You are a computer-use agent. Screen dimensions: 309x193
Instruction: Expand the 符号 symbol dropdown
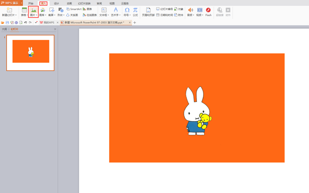click(x=130, y=15)
